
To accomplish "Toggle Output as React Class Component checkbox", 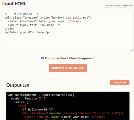I will point(43,58).
